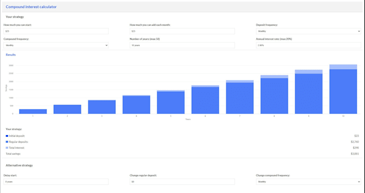
Task: Click the Delay start input field
Action: click(x=56, y=182)
